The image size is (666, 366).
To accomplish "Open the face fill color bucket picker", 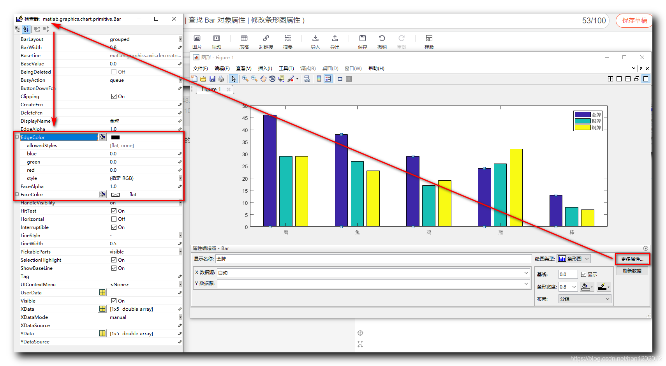I will pyautogui.click(x=587, y=287).
